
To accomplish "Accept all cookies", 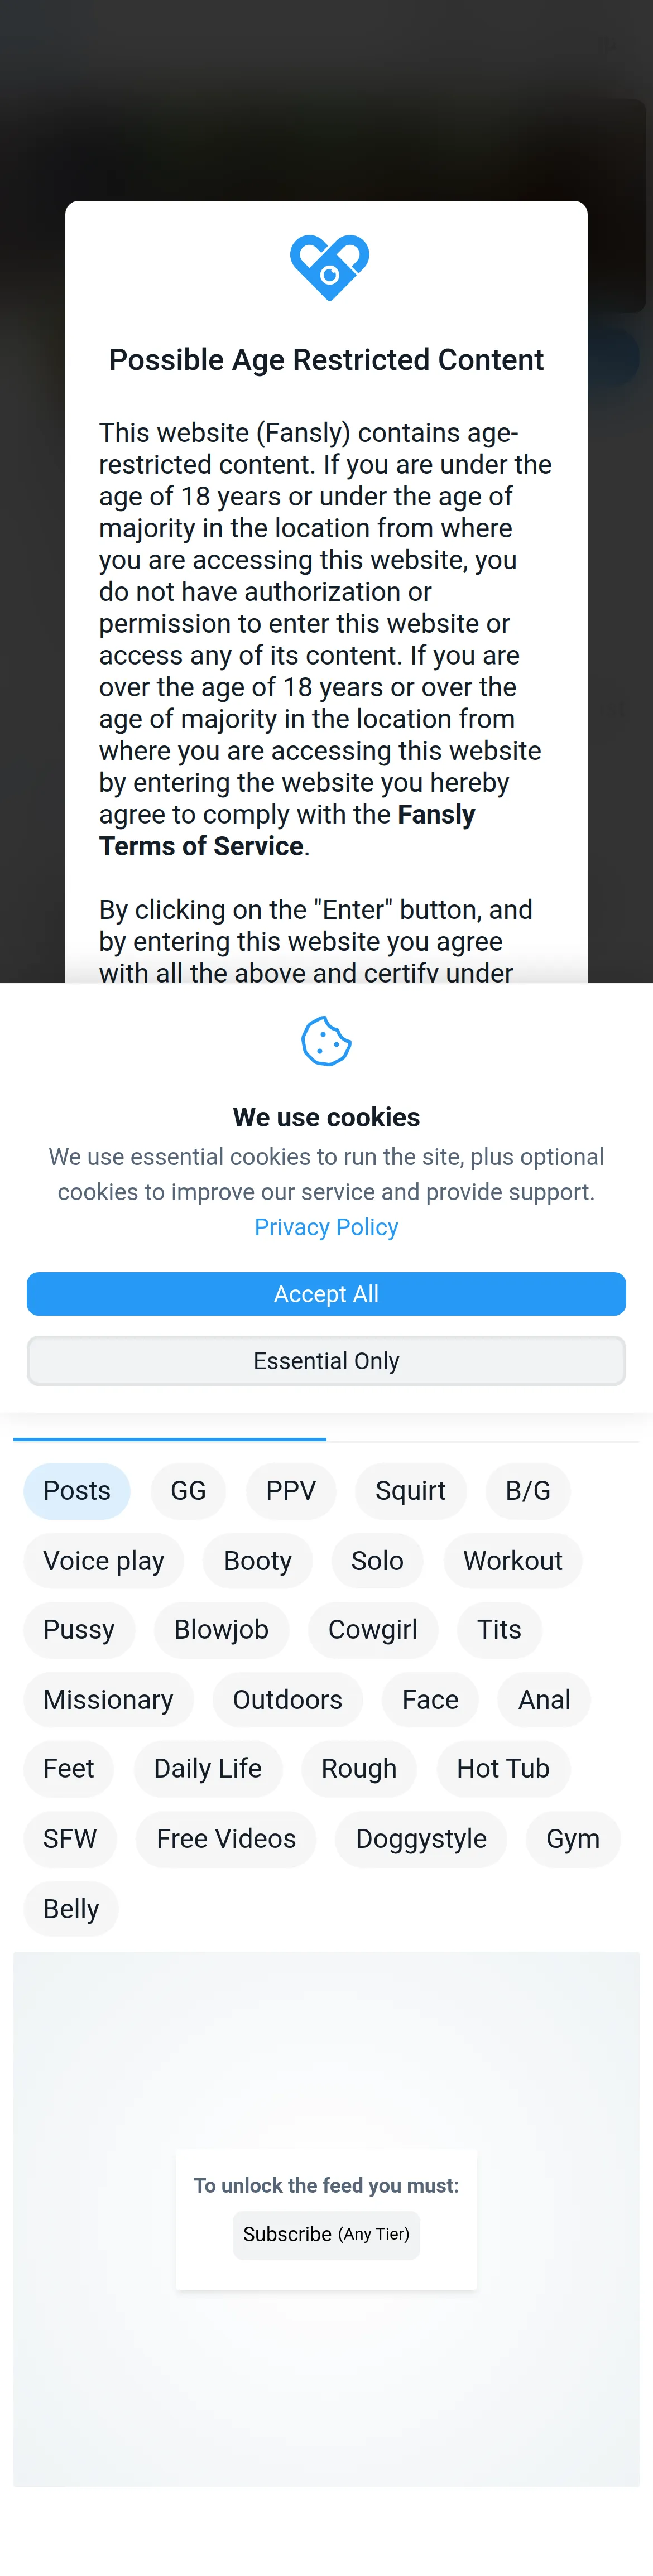I will coord(326,1294).
